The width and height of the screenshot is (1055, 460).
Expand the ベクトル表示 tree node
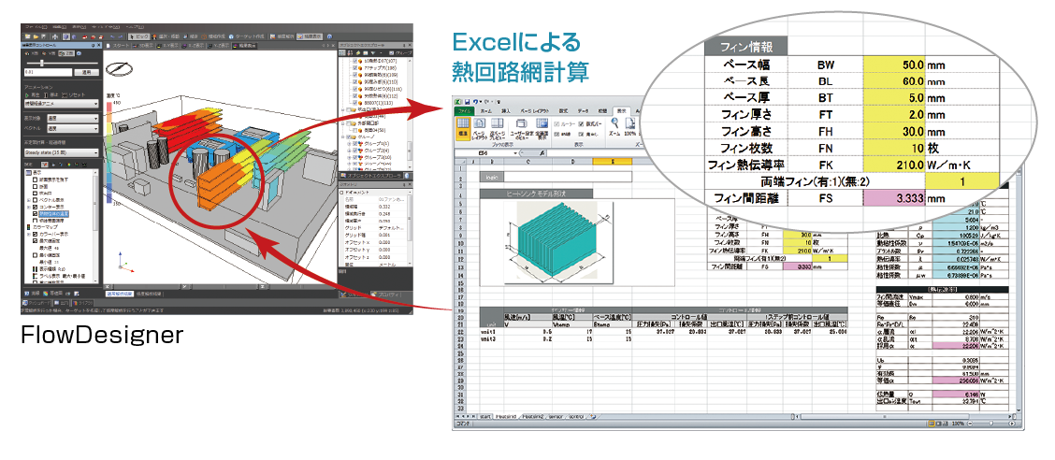tap(28, 200)
